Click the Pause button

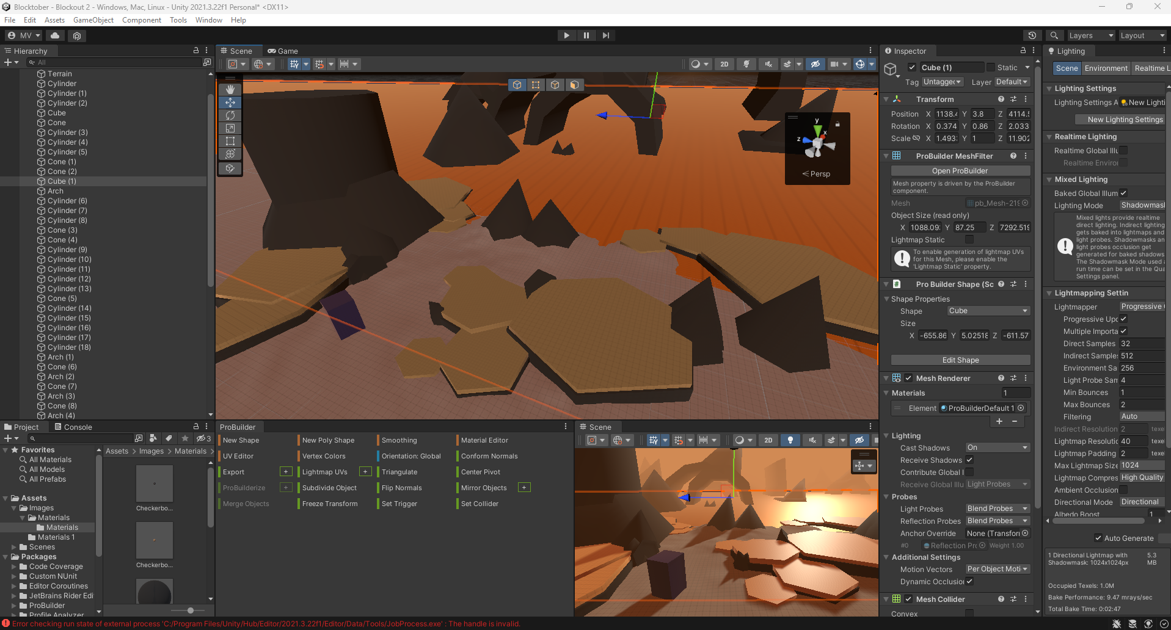[x=586, y=35]
